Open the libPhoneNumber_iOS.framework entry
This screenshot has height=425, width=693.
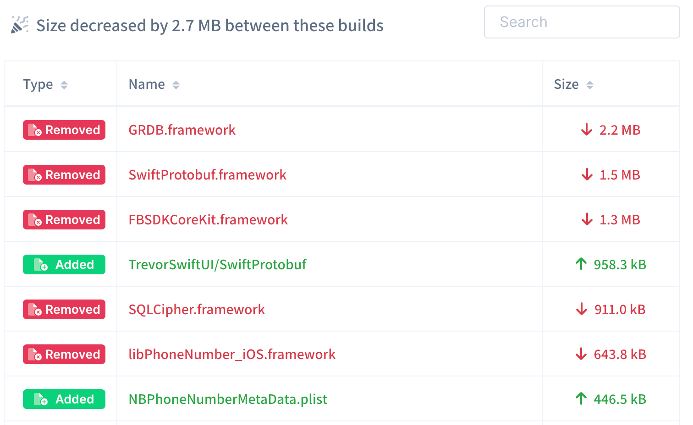[x=232, y=354]
